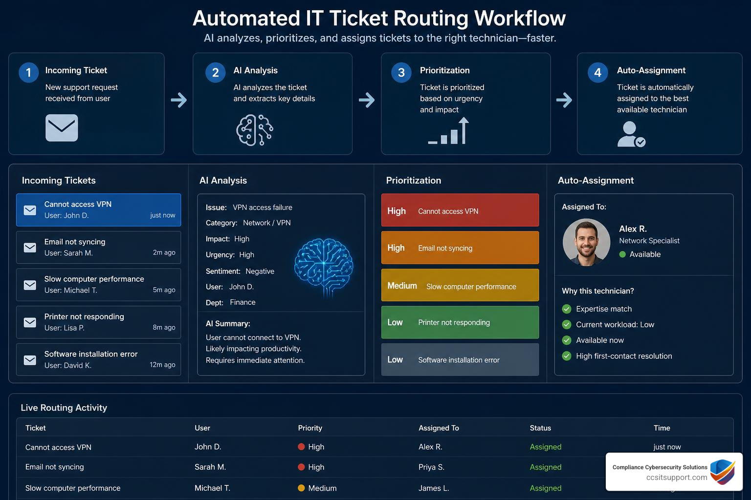Open the Software installation error ticket card
Viewport: 751px width, 500px height.
click(98, 359)
